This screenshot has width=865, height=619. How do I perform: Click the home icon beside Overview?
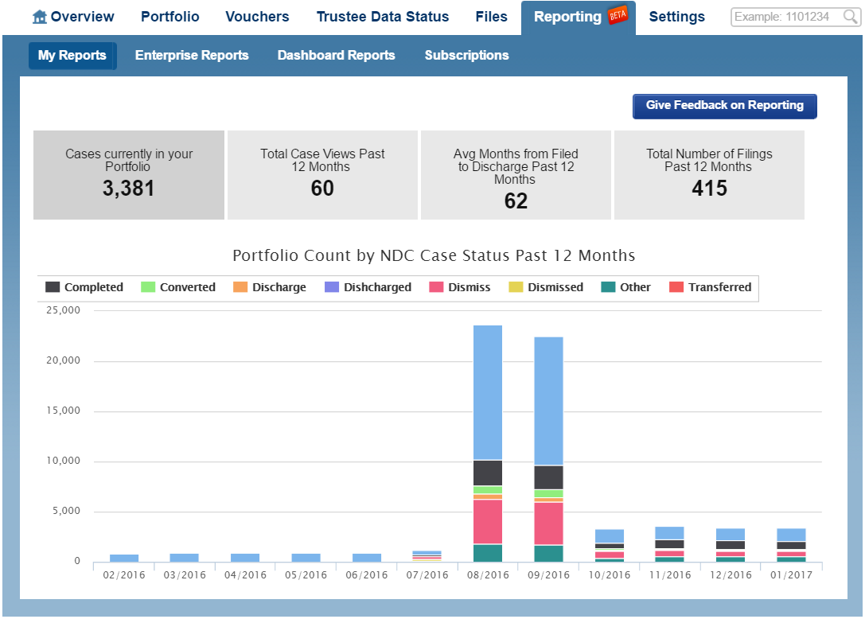40,17
